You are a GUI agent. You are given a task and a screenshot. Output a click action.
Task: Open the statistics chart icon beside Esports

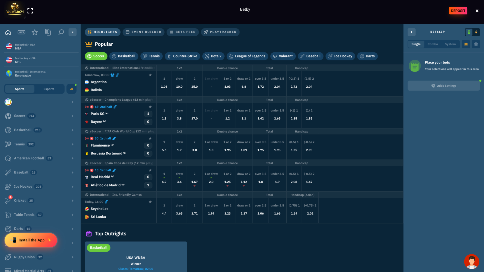click(x=72, y=89)
